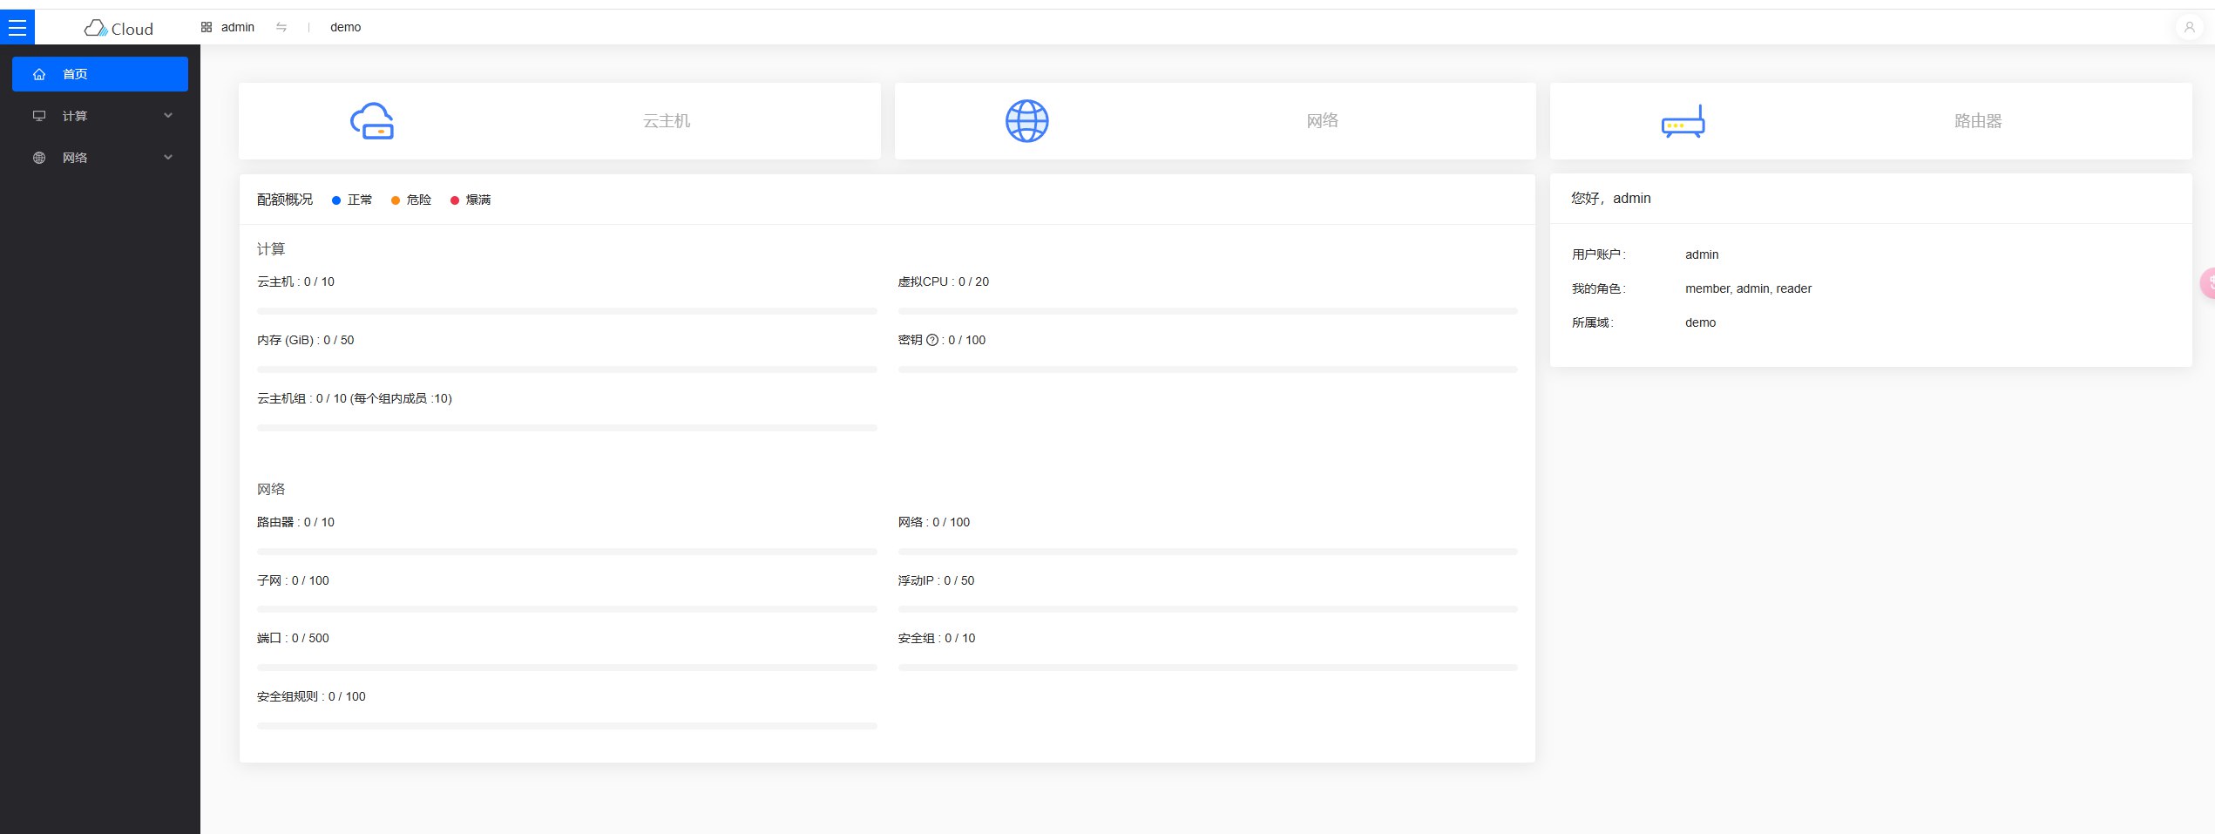Click the router device icon
2215x834 pixels.
pyautogui.click(x=1682, y=122)
